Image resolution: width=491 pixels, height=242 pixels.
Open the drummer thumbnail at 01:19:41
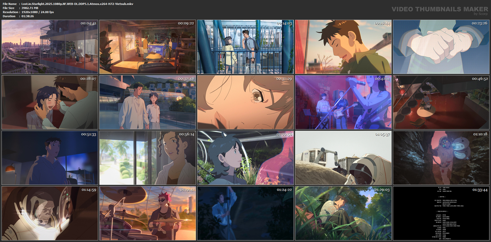(148, 213)
